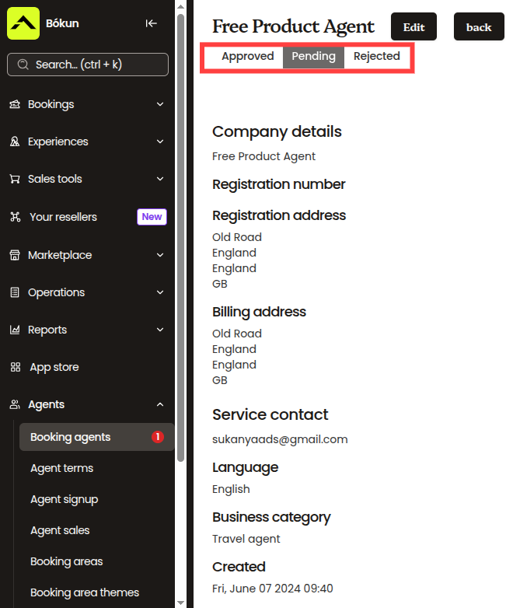The width and height of the screenshot is (513, 608).
Task: Click the search magnifier icon
Action: 23,65
